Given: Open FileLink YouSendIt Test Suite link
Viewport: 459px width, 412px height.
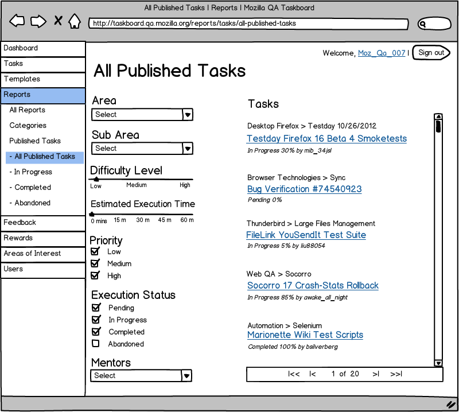Looking at the screenshot, I should [x=306, y=235].
